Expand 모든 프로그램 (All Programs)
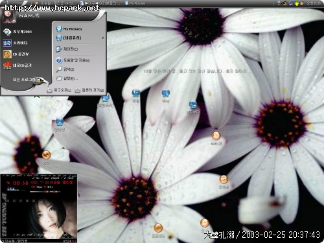Viewport: 324px width, 243px height. [27, 80]
